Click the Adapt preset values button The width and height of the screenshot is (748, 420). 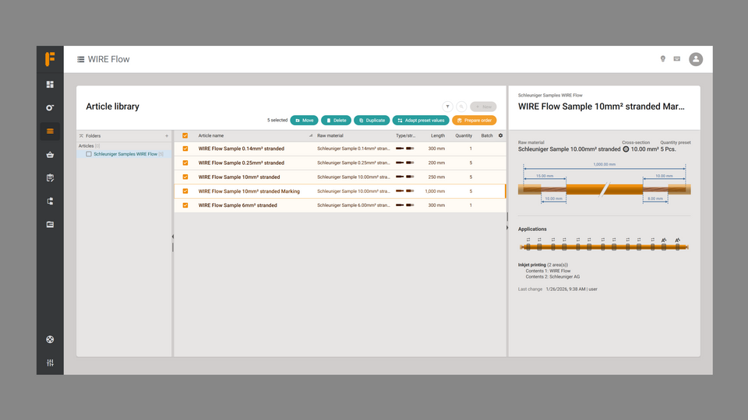point(420,121)
